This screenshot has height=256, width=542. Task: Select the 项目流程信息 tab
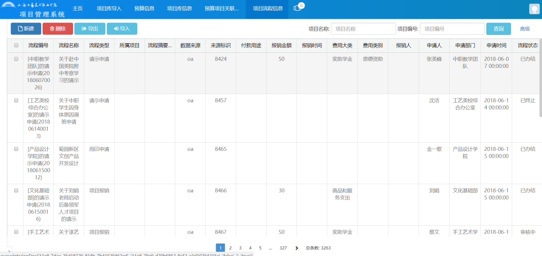267,9
